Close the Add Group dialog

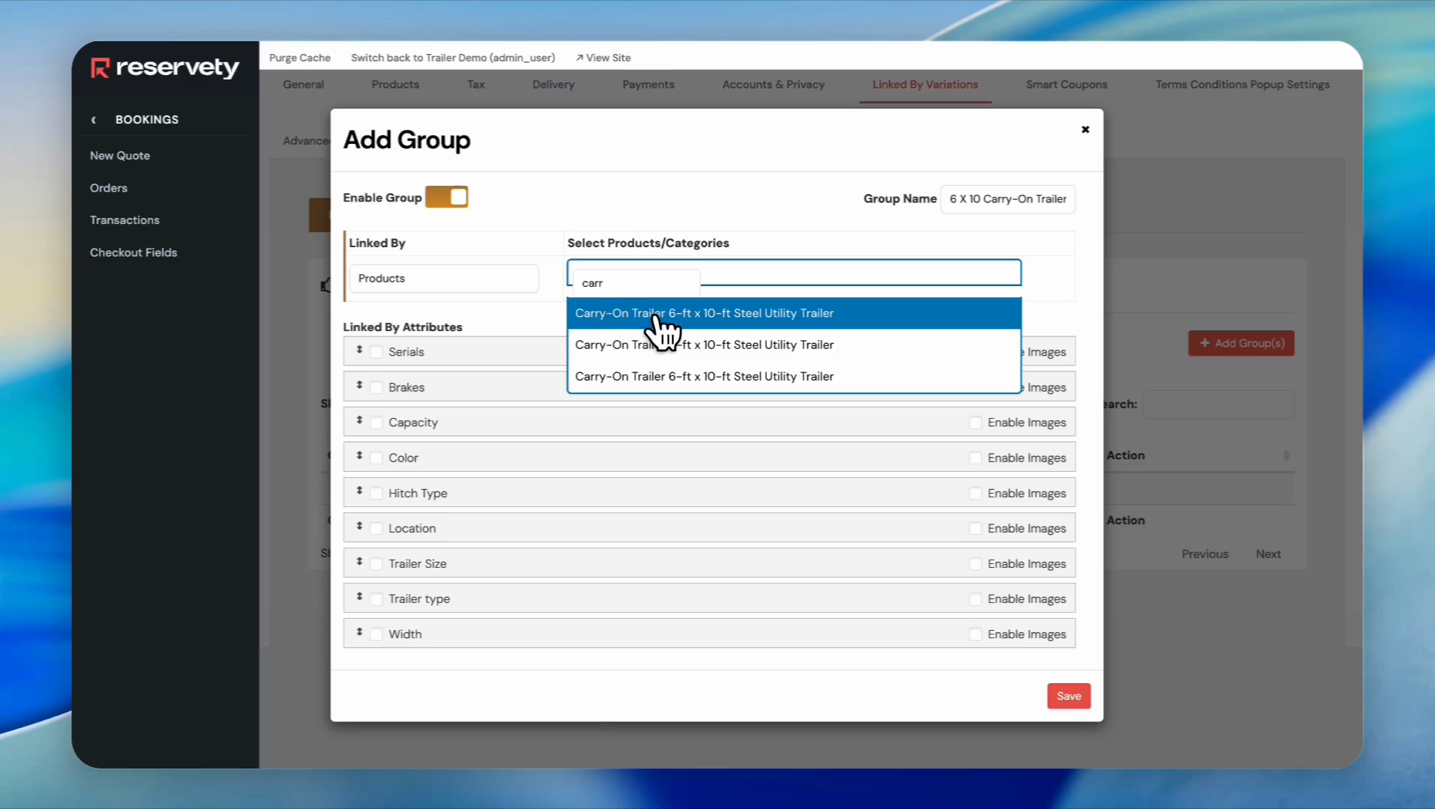[x=1085, y=130]
